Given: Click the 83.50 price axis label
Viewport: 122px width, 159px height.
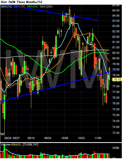Looking at the screenshot, I should coord(116,21).
